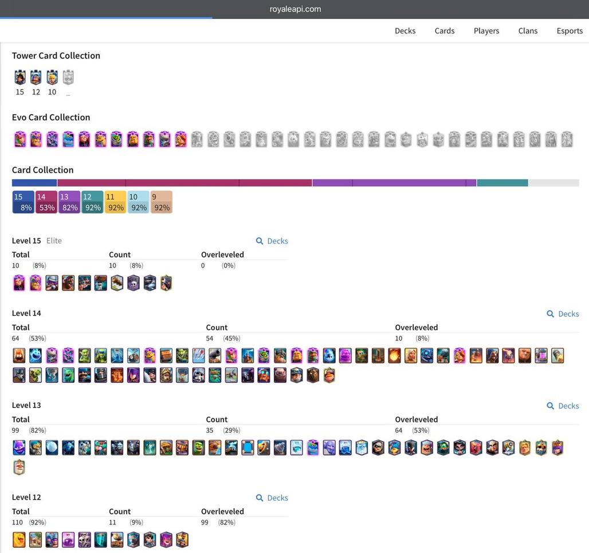Select the P.E.K.K.A card in Level 14
Screen dimensions: 589x553
247,375
